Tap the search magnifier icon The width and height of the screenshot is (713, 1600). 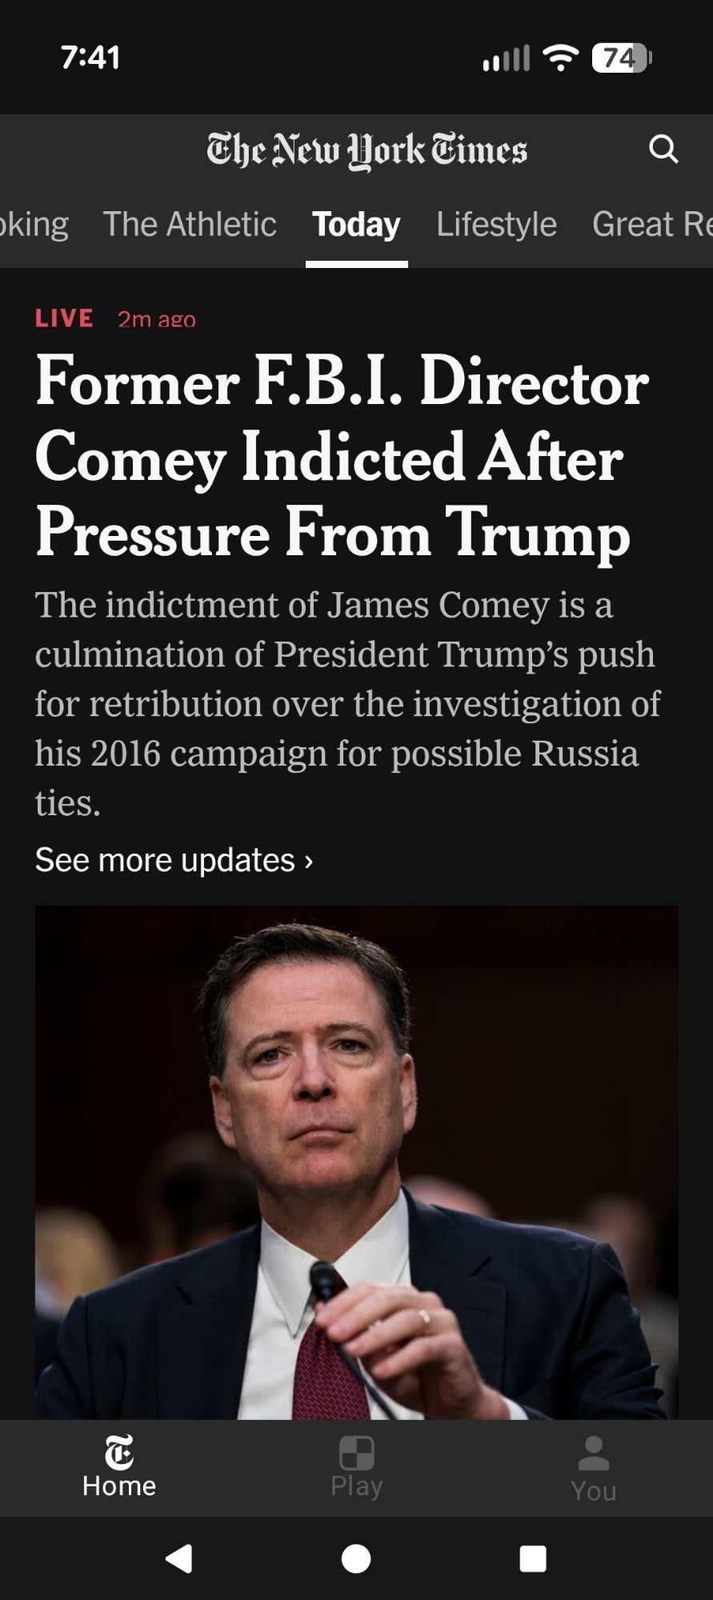coord(663,150)
